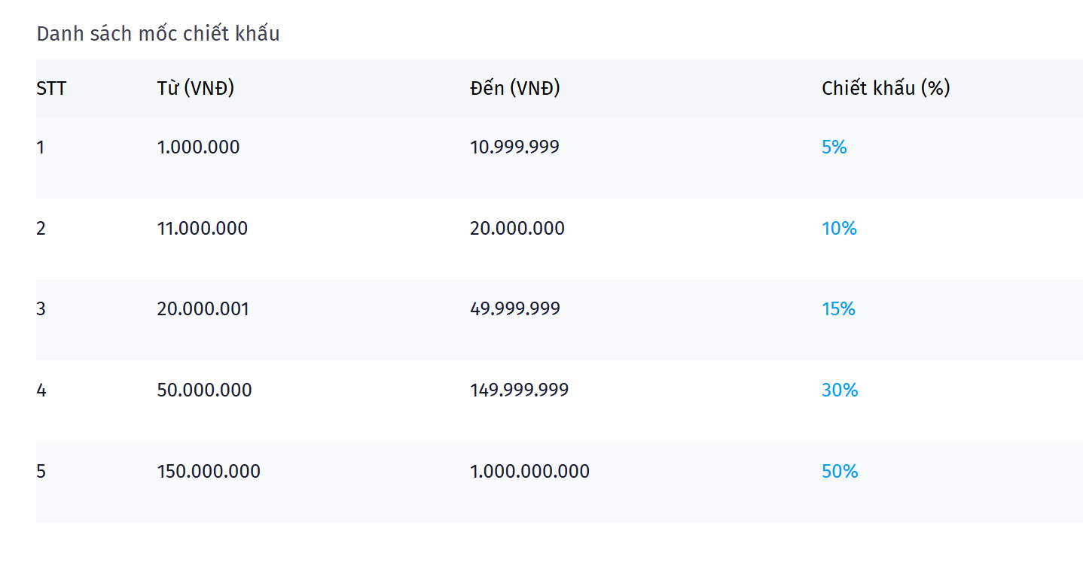Click the Đến (VNĐ) column header

coord(515,89)
